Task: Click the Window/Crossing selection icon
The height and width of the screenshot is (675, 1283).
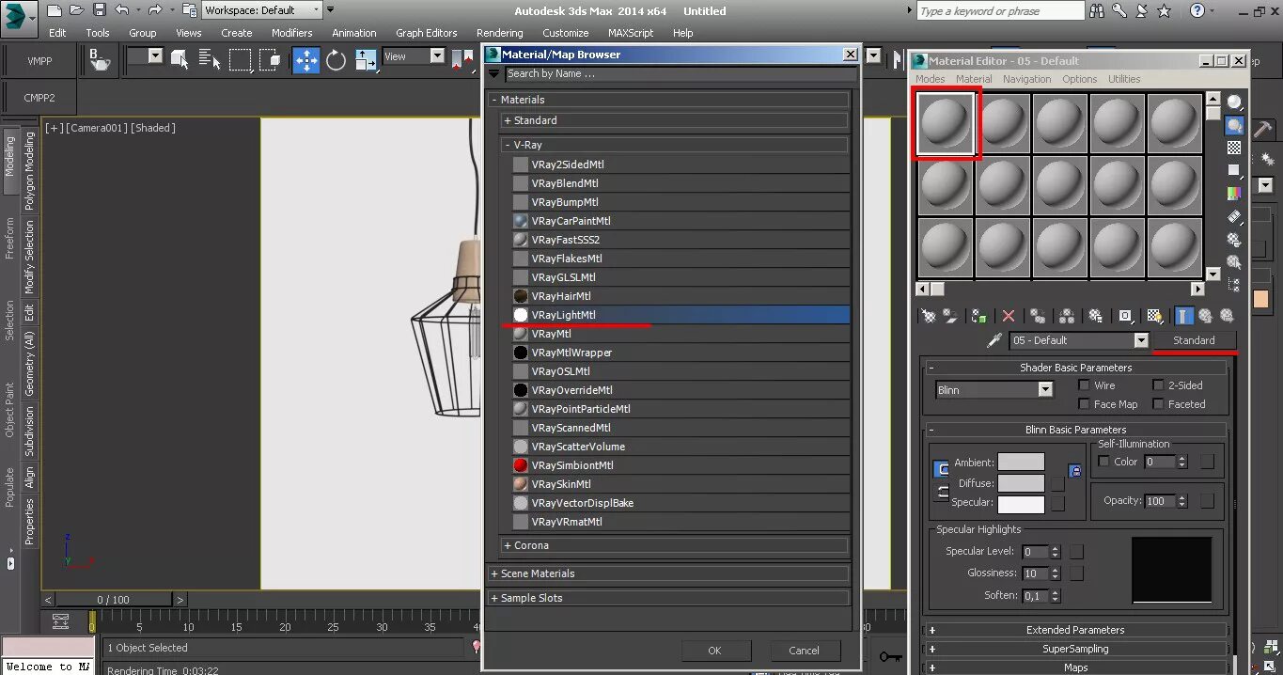Action: coord(271,60)
